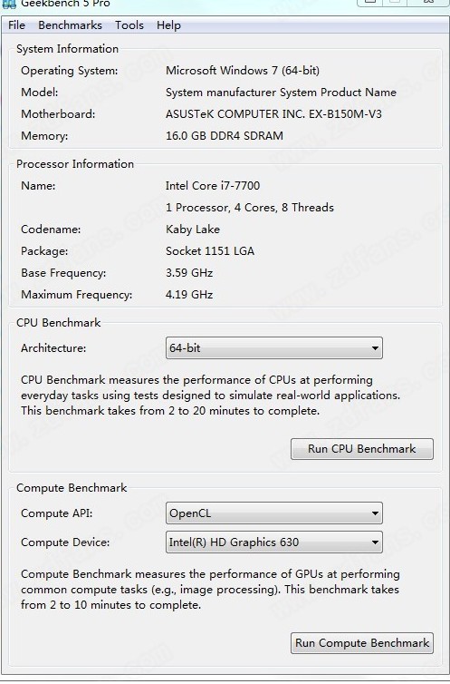Open the Benchmarks menu
The height and width of the screenshot is (684, 450).
[70, 25]
